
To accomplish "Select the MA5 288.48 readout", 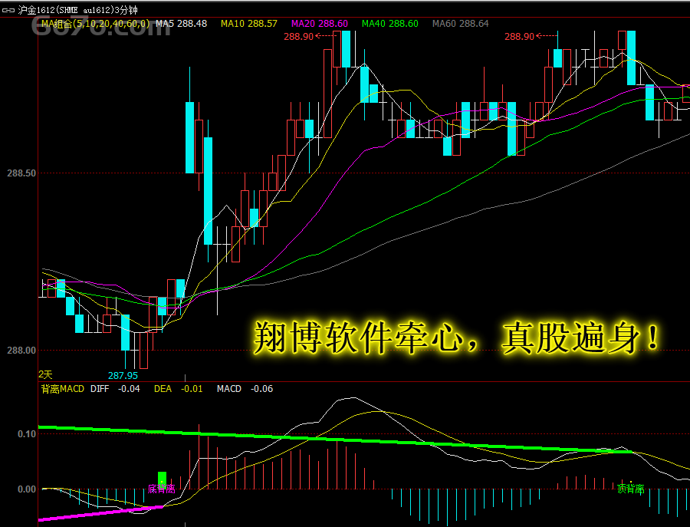I will (181, 24).
